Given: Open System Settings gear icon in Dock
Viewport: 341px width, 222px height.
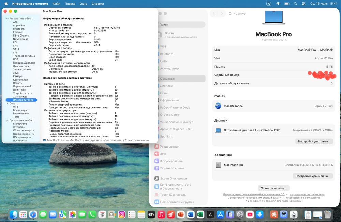Looking at the screenshot, I should (240, 214).
